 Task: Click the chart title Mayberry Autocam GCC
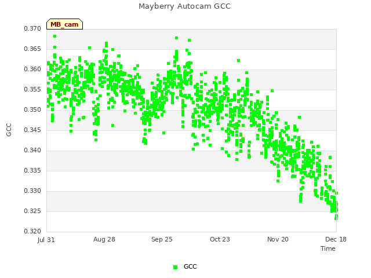[x=184, y=6]
